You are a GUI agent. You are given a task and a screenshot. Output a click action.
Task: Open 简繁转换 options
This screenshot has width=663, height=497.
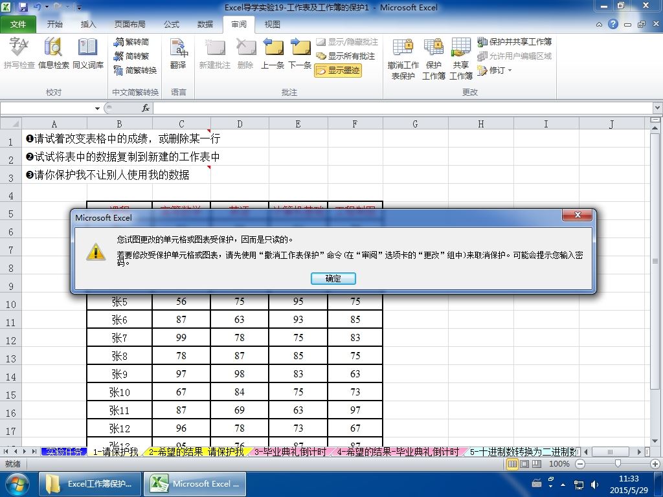[135, 70]
